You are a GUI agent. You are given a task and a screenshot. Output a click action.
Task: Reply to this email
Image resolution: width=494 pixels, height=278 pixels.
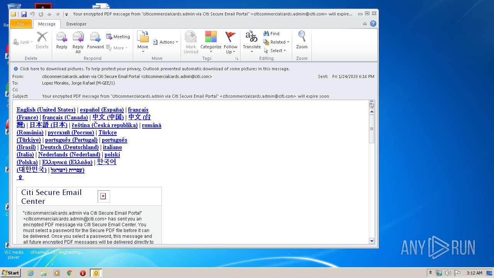tap(62, 41)
